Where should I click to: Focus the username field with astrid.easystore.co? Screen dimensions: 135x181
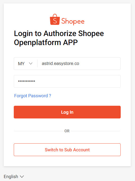coord(79,64)
